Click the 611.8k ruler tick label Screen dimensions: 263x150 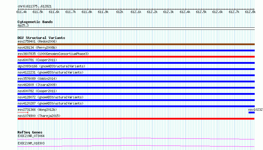pos(87,12)
